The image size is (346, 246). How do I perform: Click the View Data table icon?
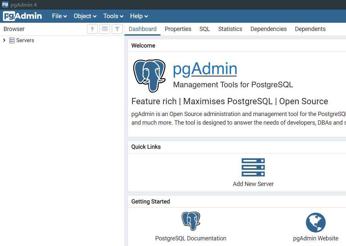pyautogui.click(x=105, y=29)
